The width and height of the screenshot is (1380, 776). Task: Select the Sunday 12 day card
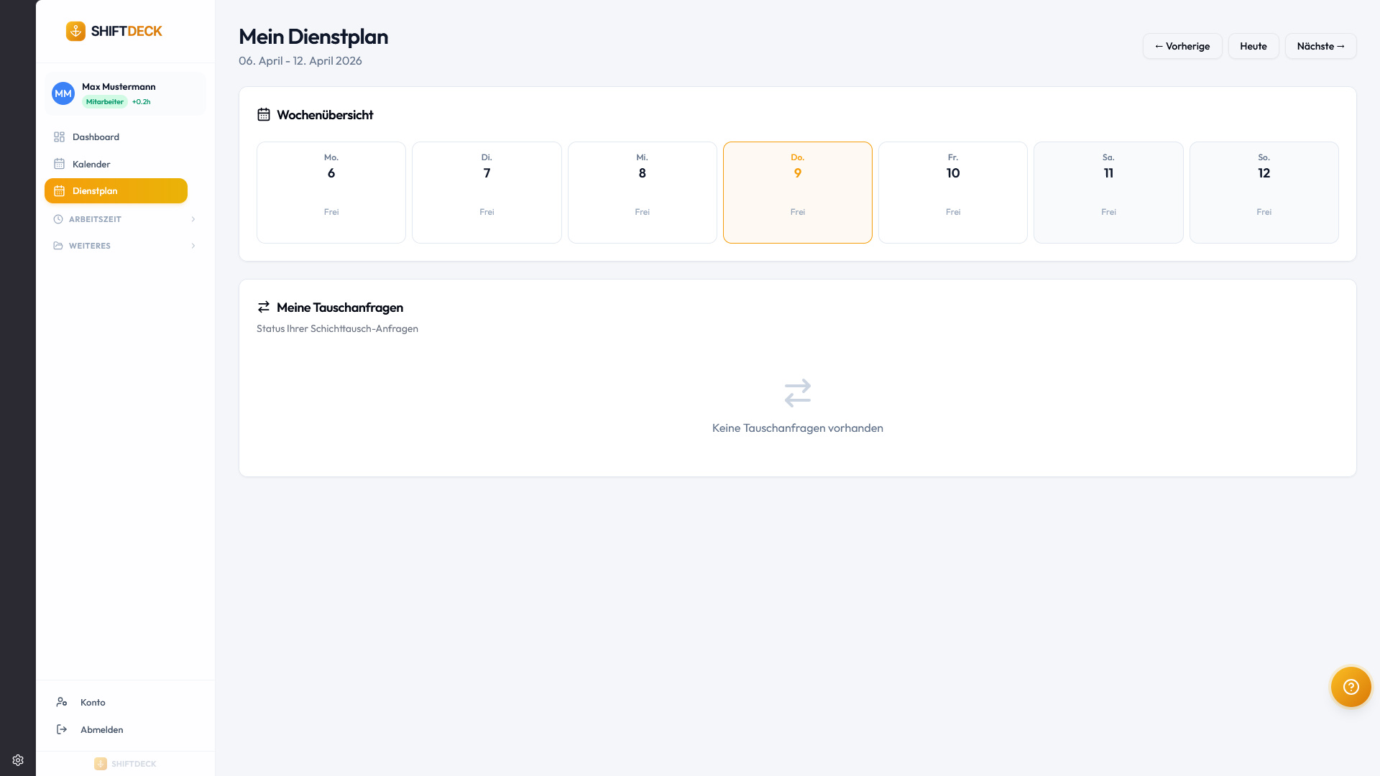[x=1264, y=193]
